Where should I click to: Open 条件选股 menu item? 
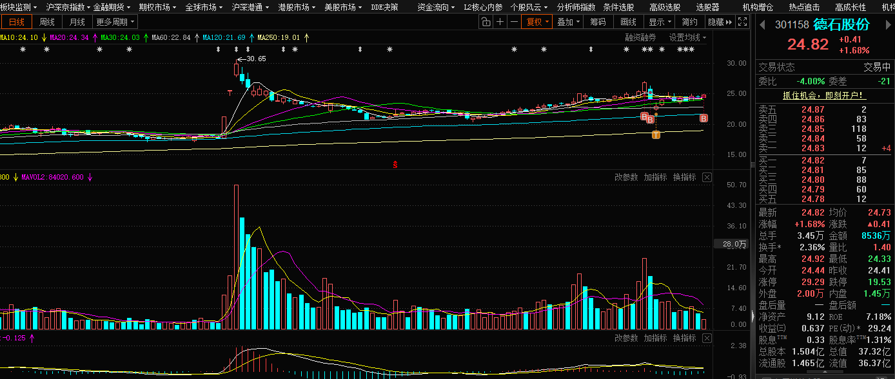[618, 7]
